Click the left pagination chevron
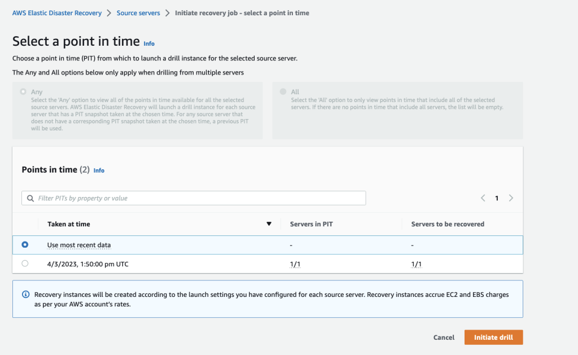The image size is (578, 355). (x=483, y=198)
